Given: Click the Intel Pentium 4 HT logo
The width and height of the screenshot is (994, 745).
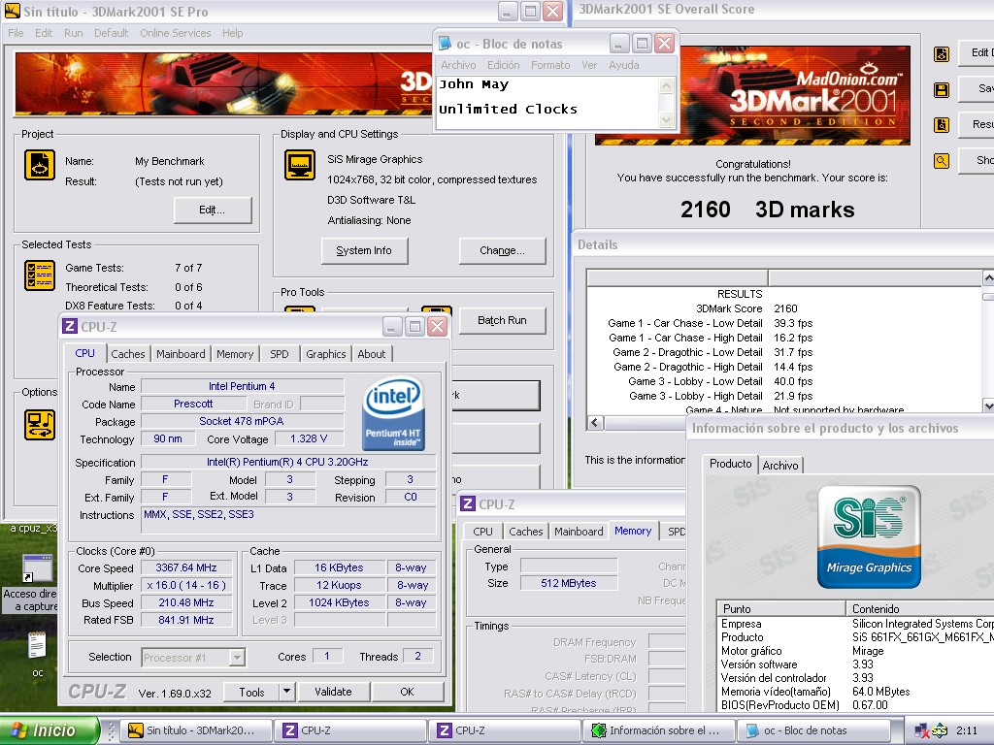Looking at the screenshot, I should click(x=393, y=413).
